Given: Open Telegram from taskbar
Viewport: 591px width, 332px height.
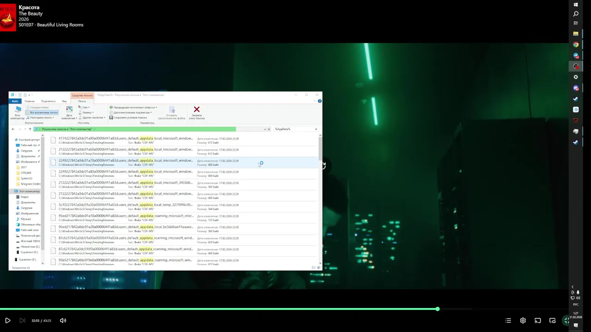Looking at the screenshot, I should (x=576, y=55).
